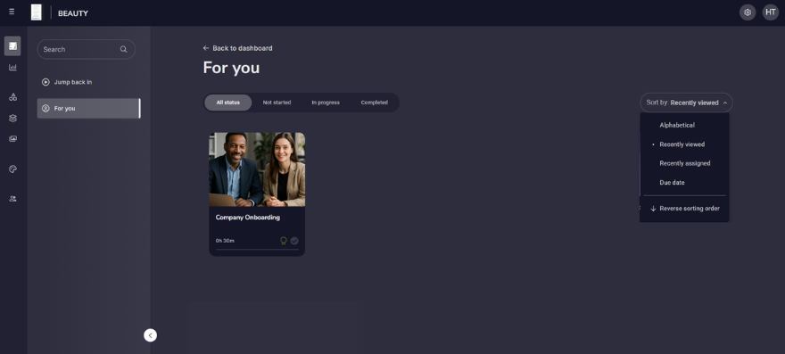The width and height of the screenshot is (785, 354).
Task: Open the analytics bar chart sidebar icon
Action: tap(13, 68)
